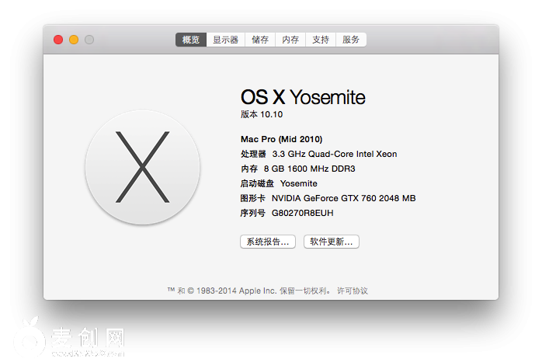Open the 储存 tab
This screenshot has width=542, height=362.
pyautogui.click(x=260, y=40)
